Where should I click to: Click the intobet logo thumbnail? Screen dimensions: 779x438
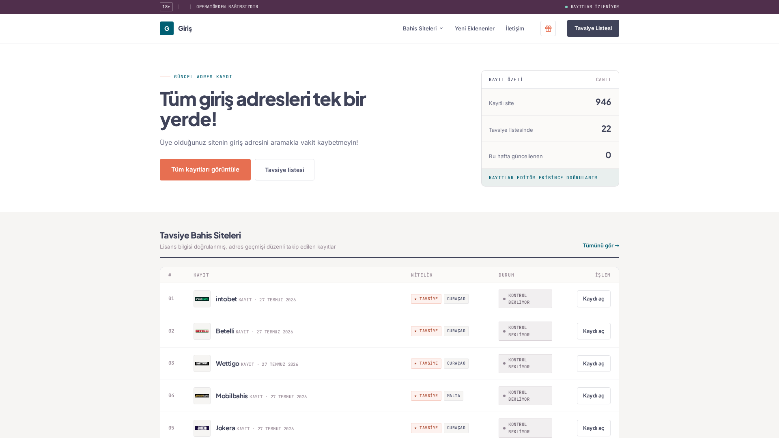(x=202, y=299)
